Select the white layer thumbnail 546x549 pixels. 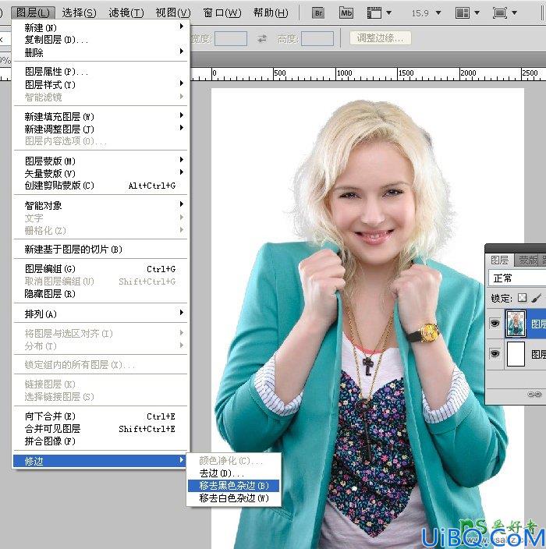pos(516,354)
